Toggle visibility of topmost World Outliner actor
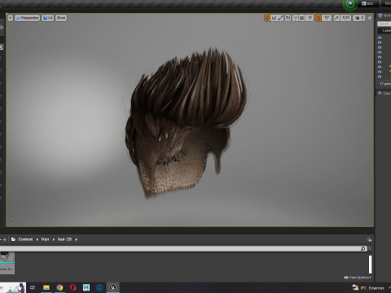 [380, 37]
